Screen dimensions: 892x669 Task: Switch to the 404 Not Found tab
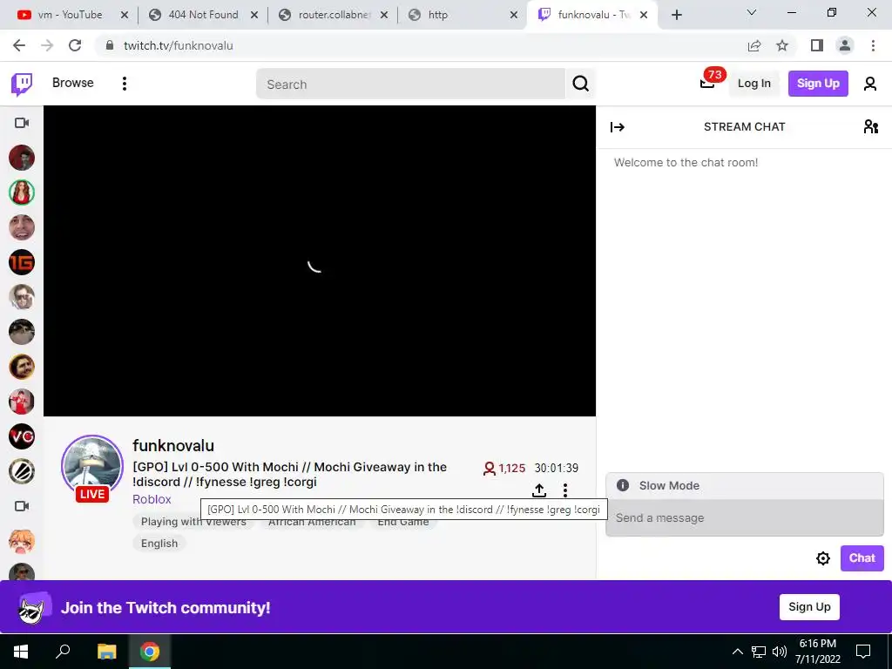click(202, 15)
